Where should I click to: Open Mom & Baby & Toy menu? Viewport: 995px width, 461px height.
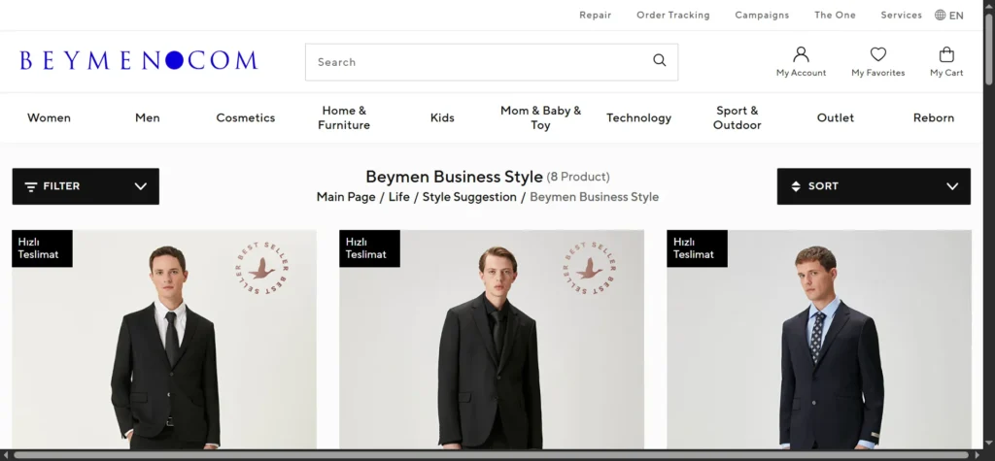(x=540, y=118)
